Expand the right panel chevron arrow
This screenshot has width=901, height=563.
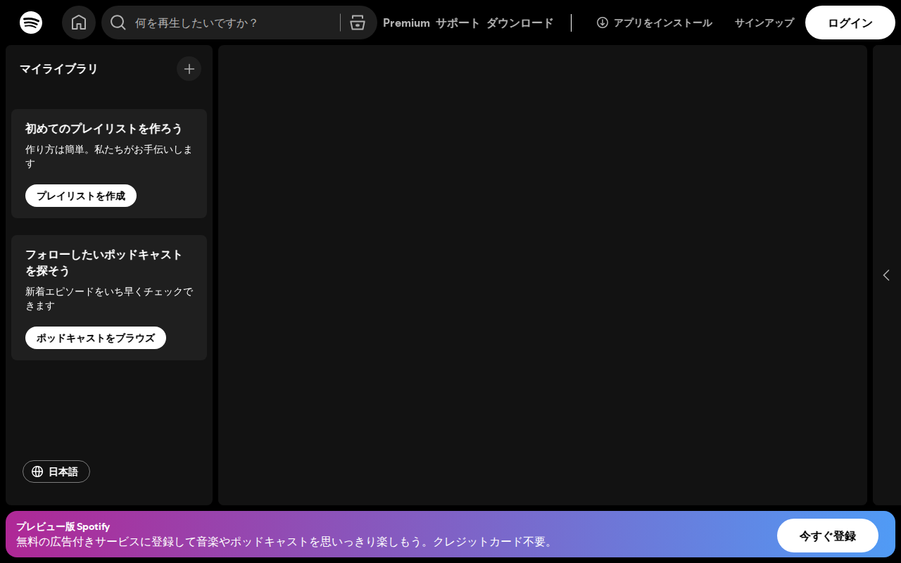point(886,275)
